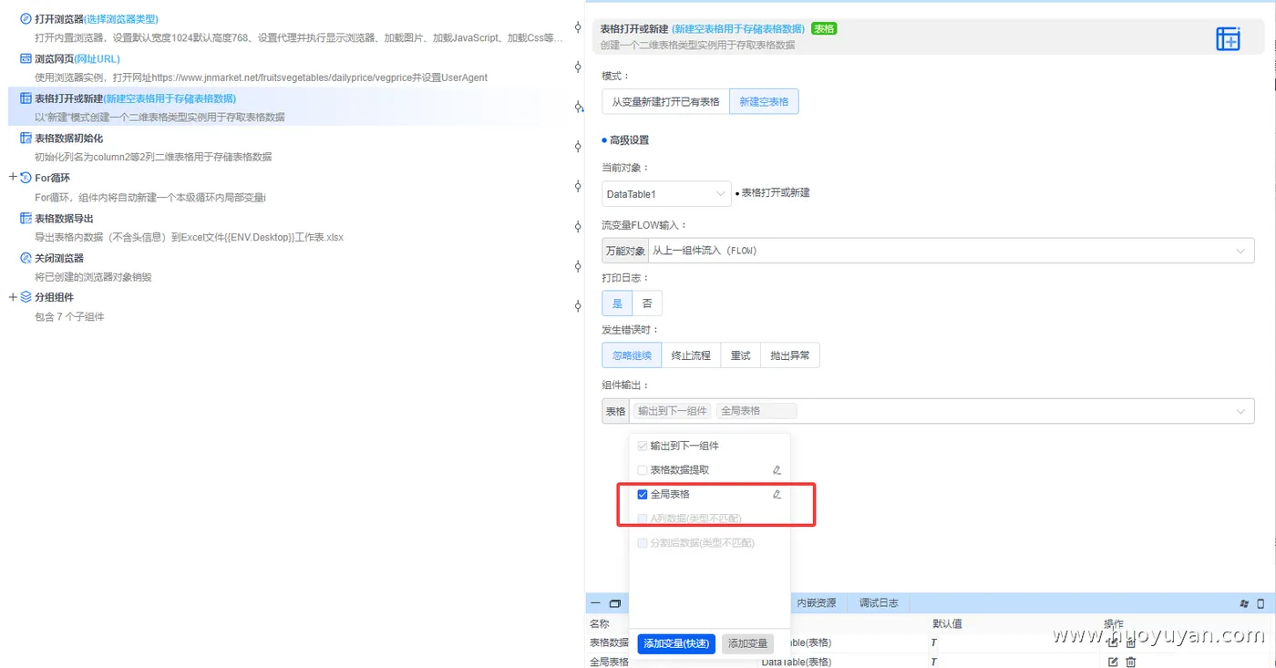Screen dimensions: 1276x668
Task: Click the description '将已创建的浏览器对象销毁'
Action: [95, 277]
